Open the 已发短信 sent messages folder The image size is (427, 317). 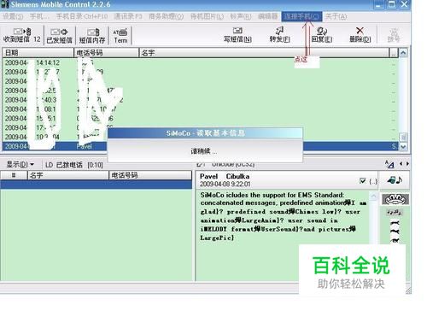click(x=59, y=36)
